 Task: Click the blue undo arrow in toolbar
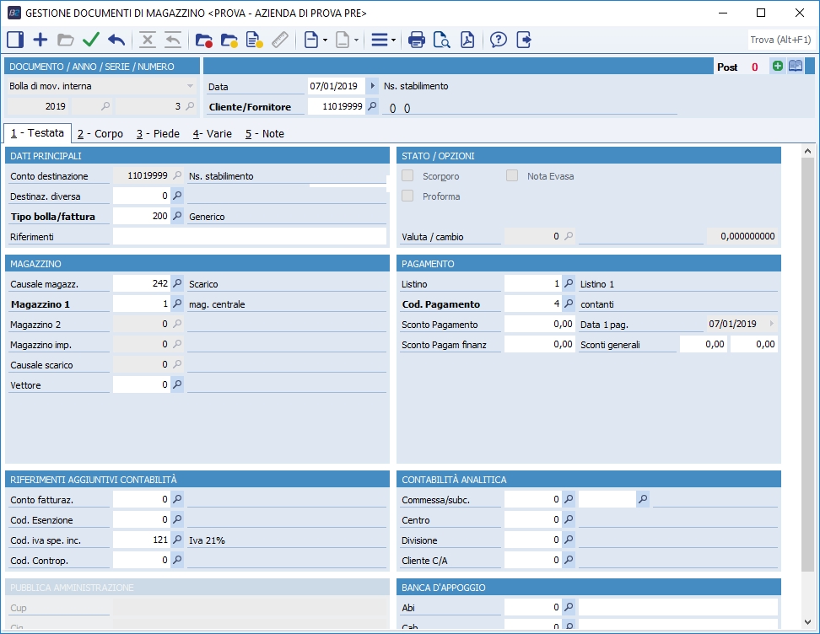(116, 40)
